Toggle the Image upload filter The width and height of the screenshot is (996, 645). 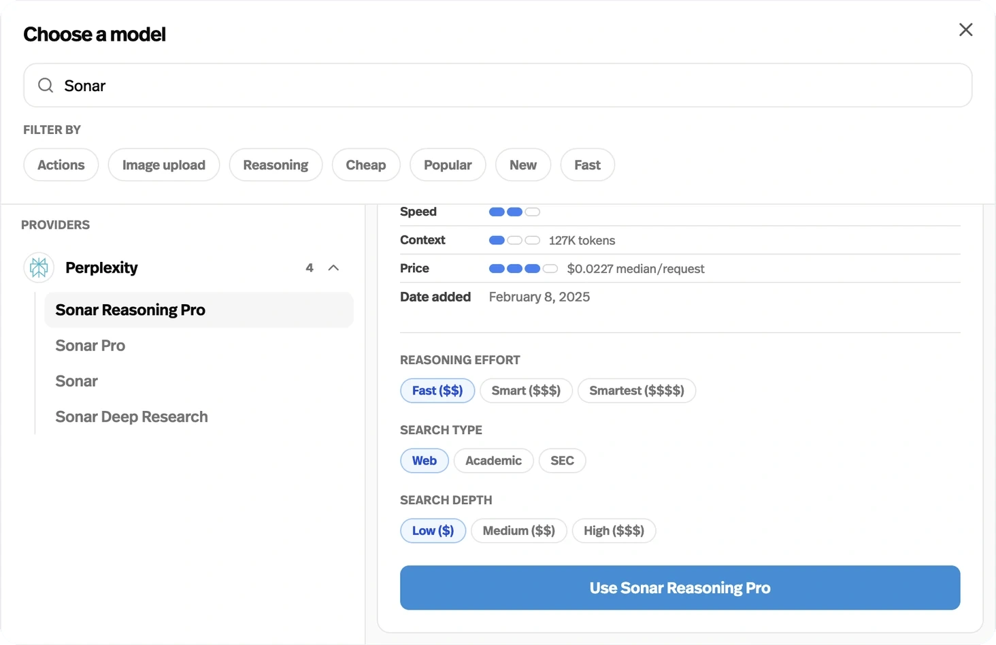pyautogui.click(x=164, y=165)
